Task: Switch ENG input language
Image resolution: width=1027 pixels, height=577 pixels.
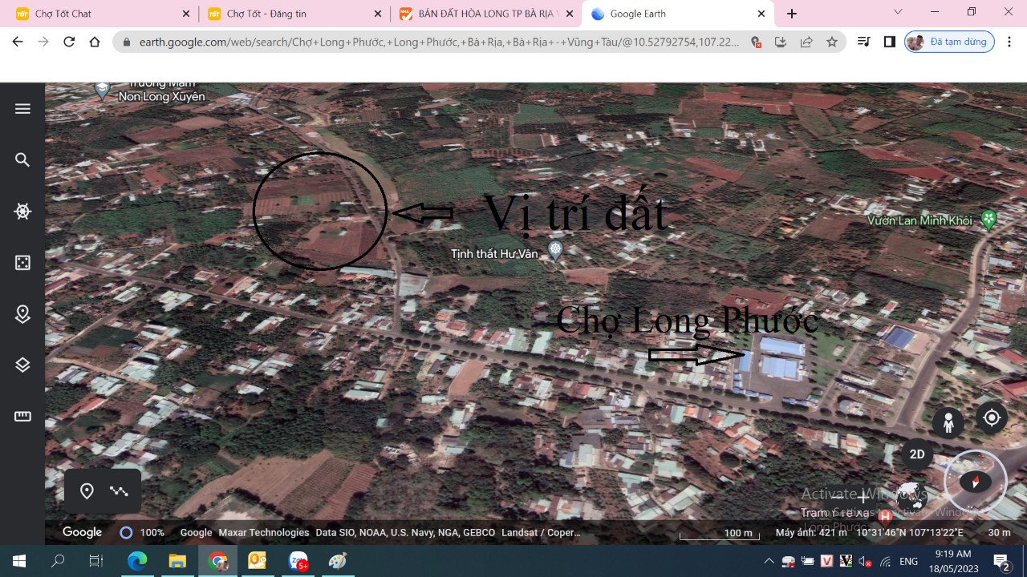Action: 908,561
